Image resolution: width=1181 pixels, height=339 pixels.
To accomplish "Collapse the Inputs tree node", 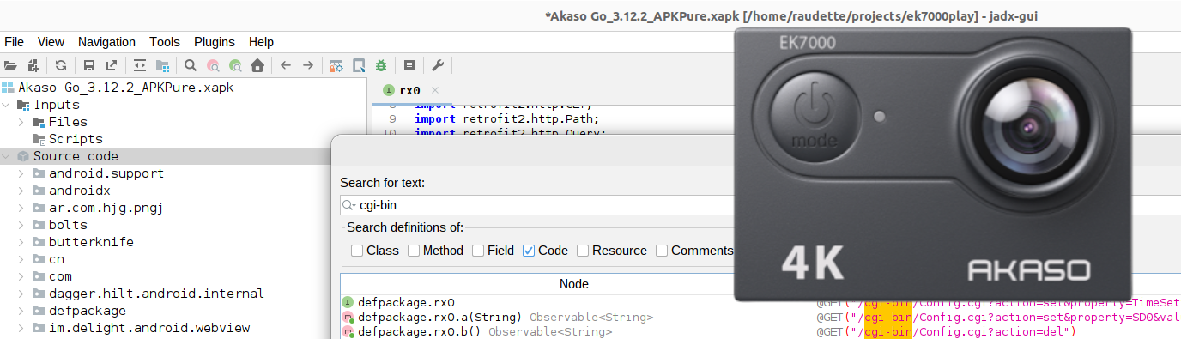I will click(7, 105).
